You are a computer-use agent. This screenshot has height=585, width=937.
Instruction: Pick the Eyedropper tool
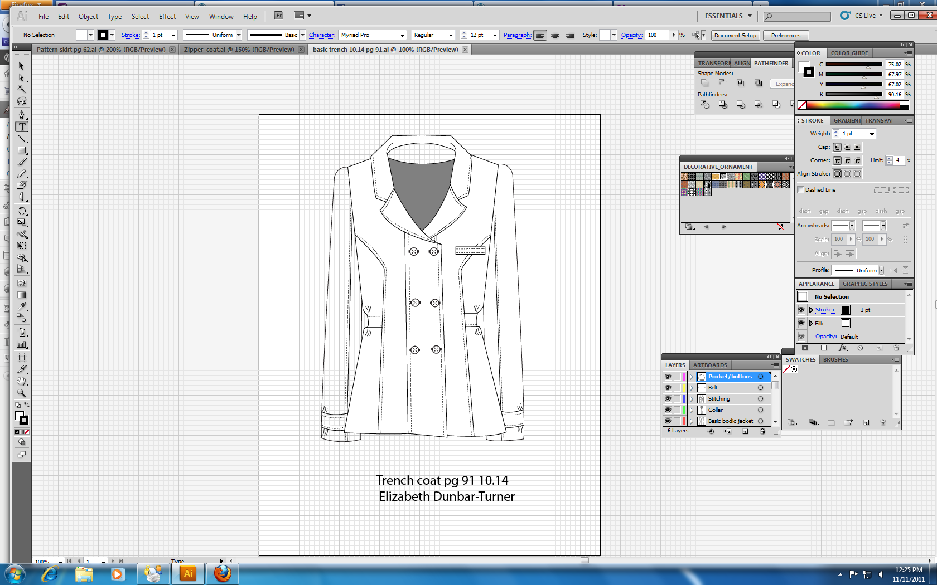[x=22, y=307]
